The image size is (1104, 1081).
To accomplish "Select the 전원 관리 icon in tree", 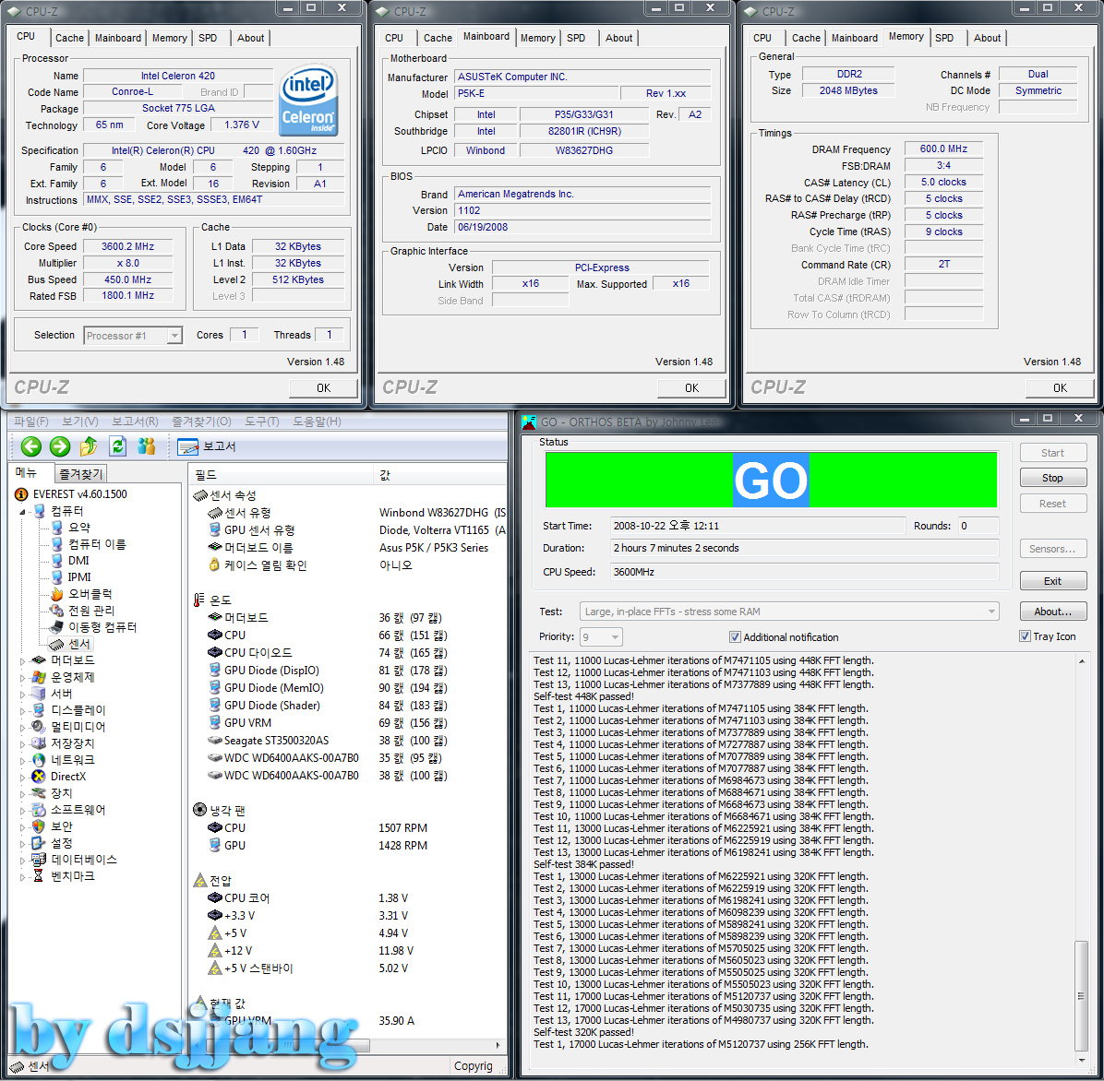I will (57, 611).
